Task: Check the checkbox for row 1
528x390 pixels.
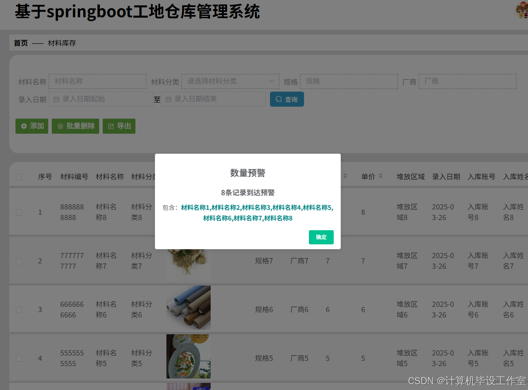Action: (x=19, y=212)
